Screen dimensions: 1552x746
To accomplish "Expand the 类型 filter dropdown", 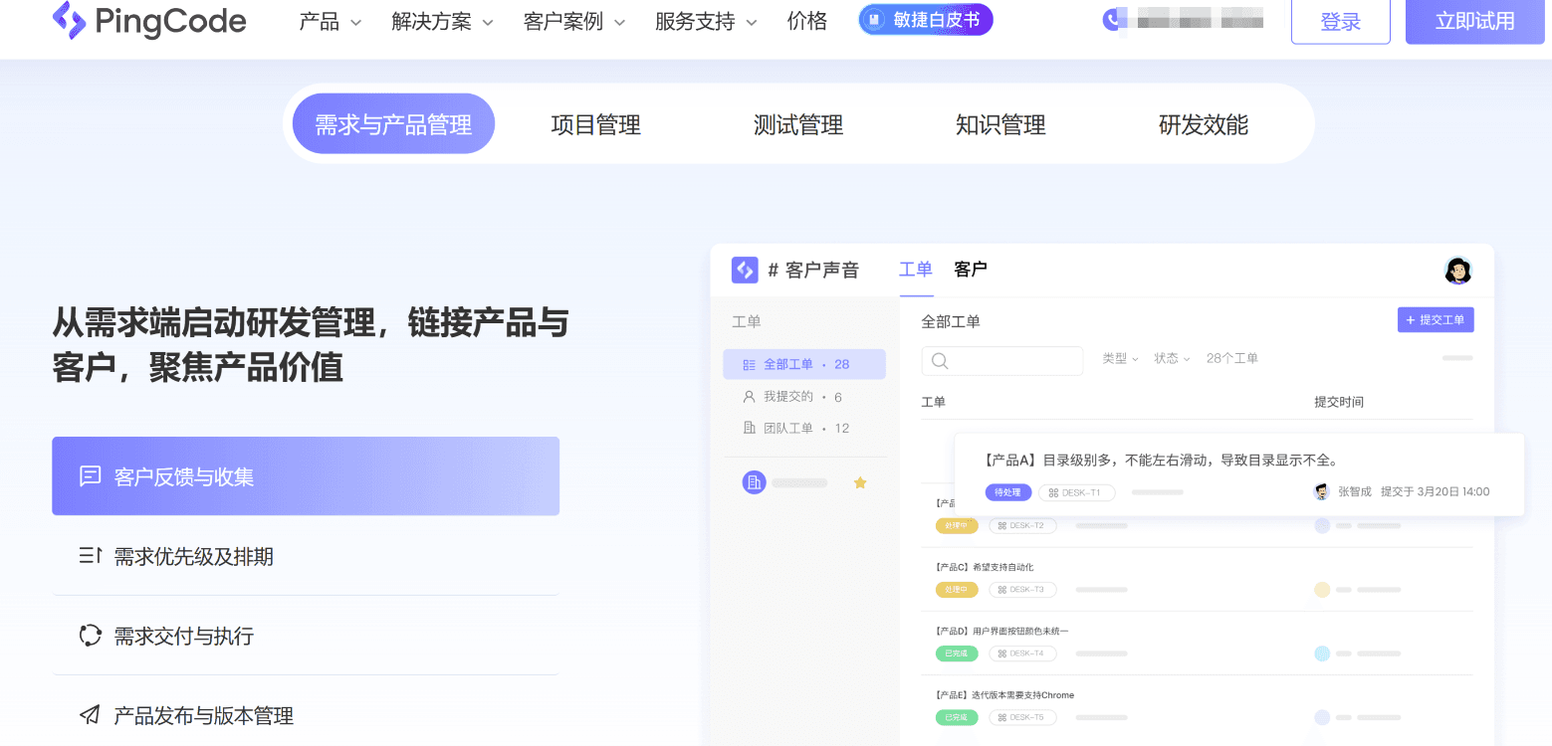I will [x=1120, y=358].
